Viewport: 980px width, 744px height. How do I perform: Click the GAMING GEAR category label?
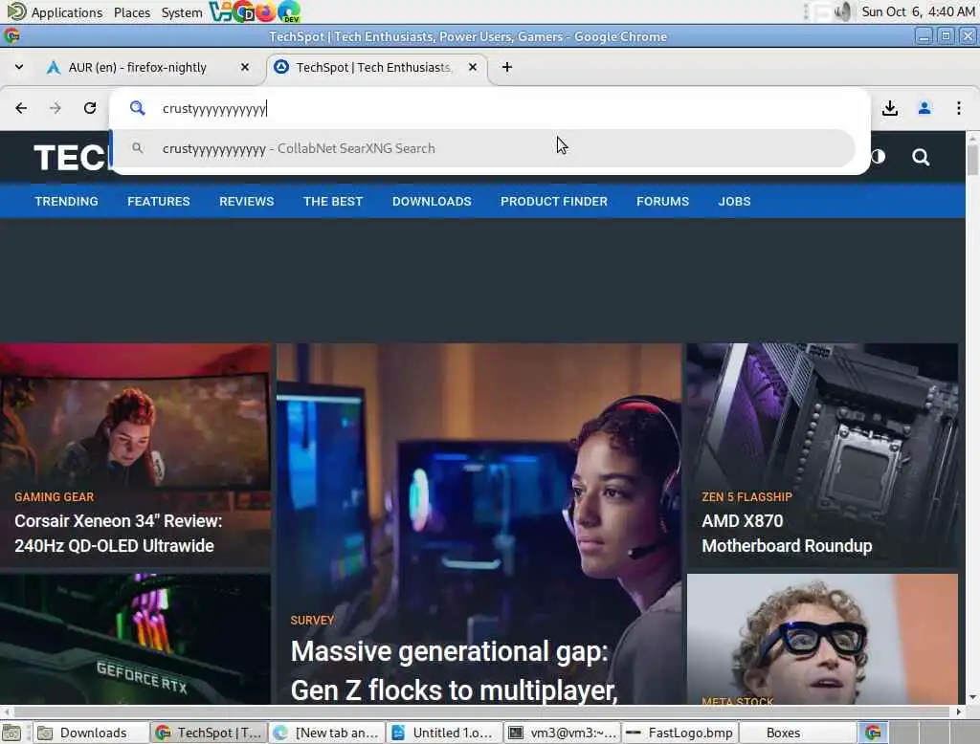pos(55,497)
